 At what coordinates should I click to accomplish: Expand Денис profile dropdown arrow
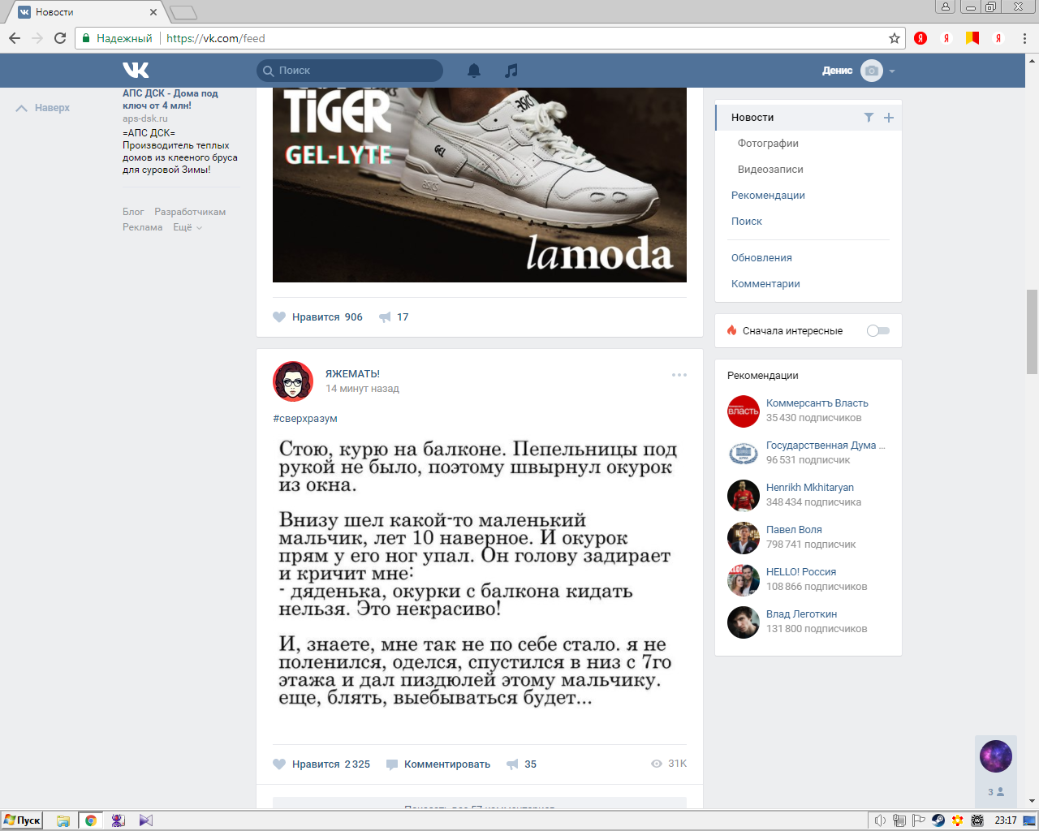[x=892, y=71]
